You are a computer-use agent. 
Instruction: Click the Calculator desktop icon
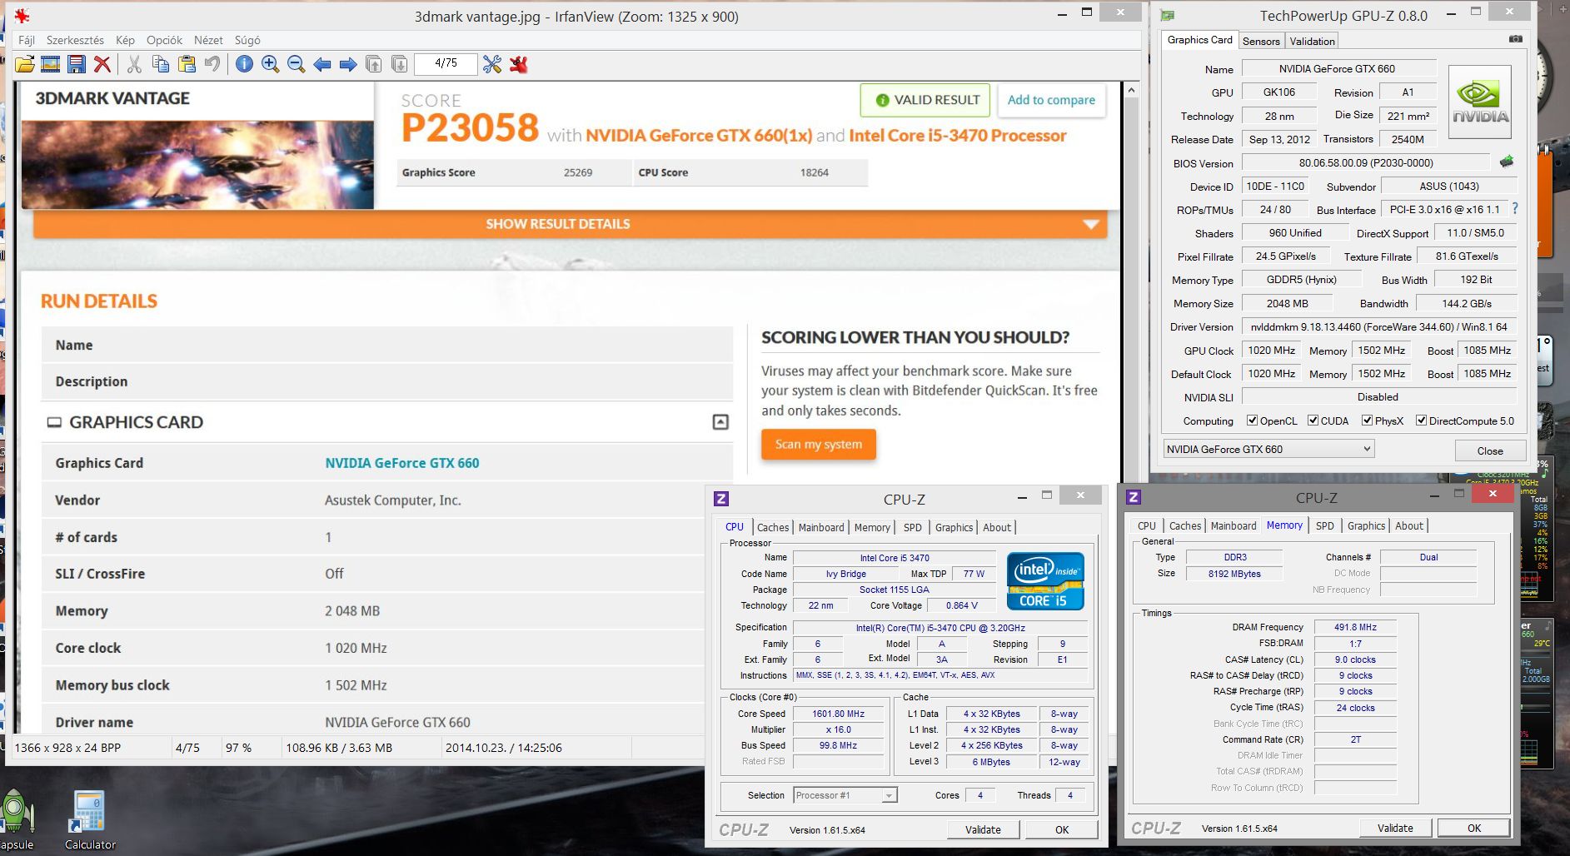tap(90, 820)
